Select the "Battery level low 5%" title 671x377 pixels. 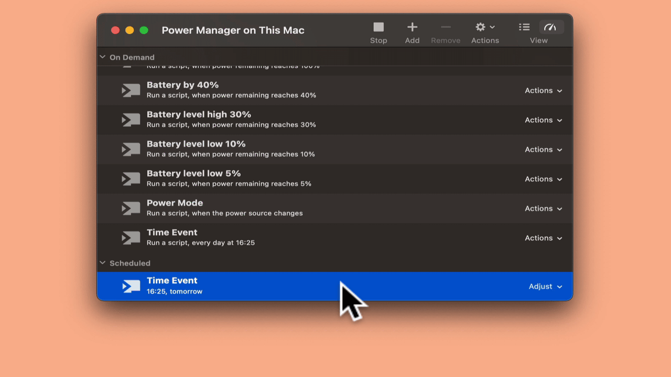193,173
